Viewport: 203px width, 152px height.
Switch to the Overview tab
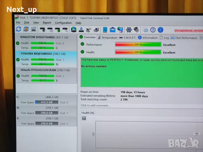coord(88,37)
